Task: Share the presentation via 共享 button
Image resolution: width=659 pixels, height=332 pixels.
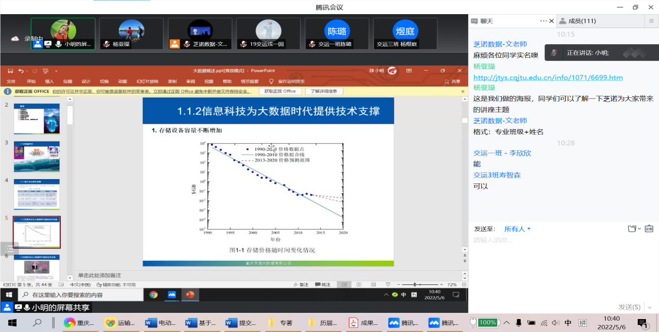Action: 452,81
